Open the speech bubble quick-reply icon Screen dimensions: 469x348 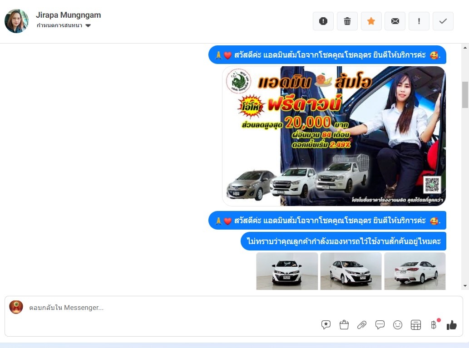point(380,325)
